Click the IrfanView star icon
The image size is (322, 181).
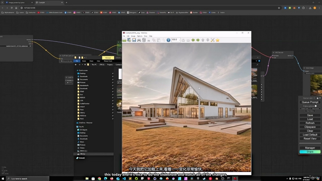(218, 40)
